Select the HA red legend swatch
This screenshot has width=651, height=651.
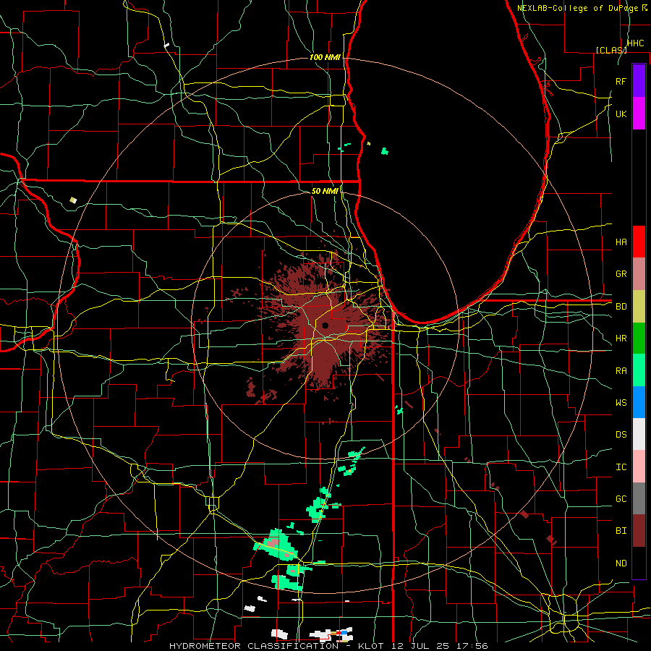click(639, 242)
